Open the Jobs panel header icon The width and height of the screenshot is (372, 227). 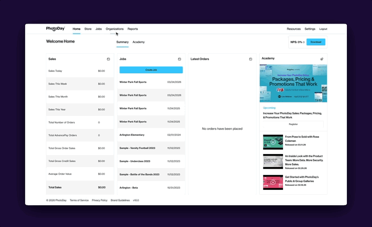[180, 59]
